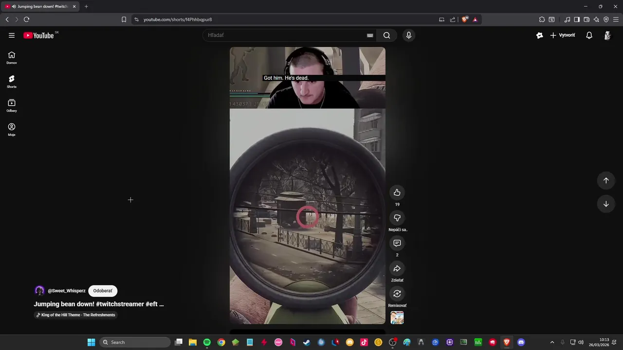Go back in the browser
Screen dimensions: 623x350
coord(7,19)
